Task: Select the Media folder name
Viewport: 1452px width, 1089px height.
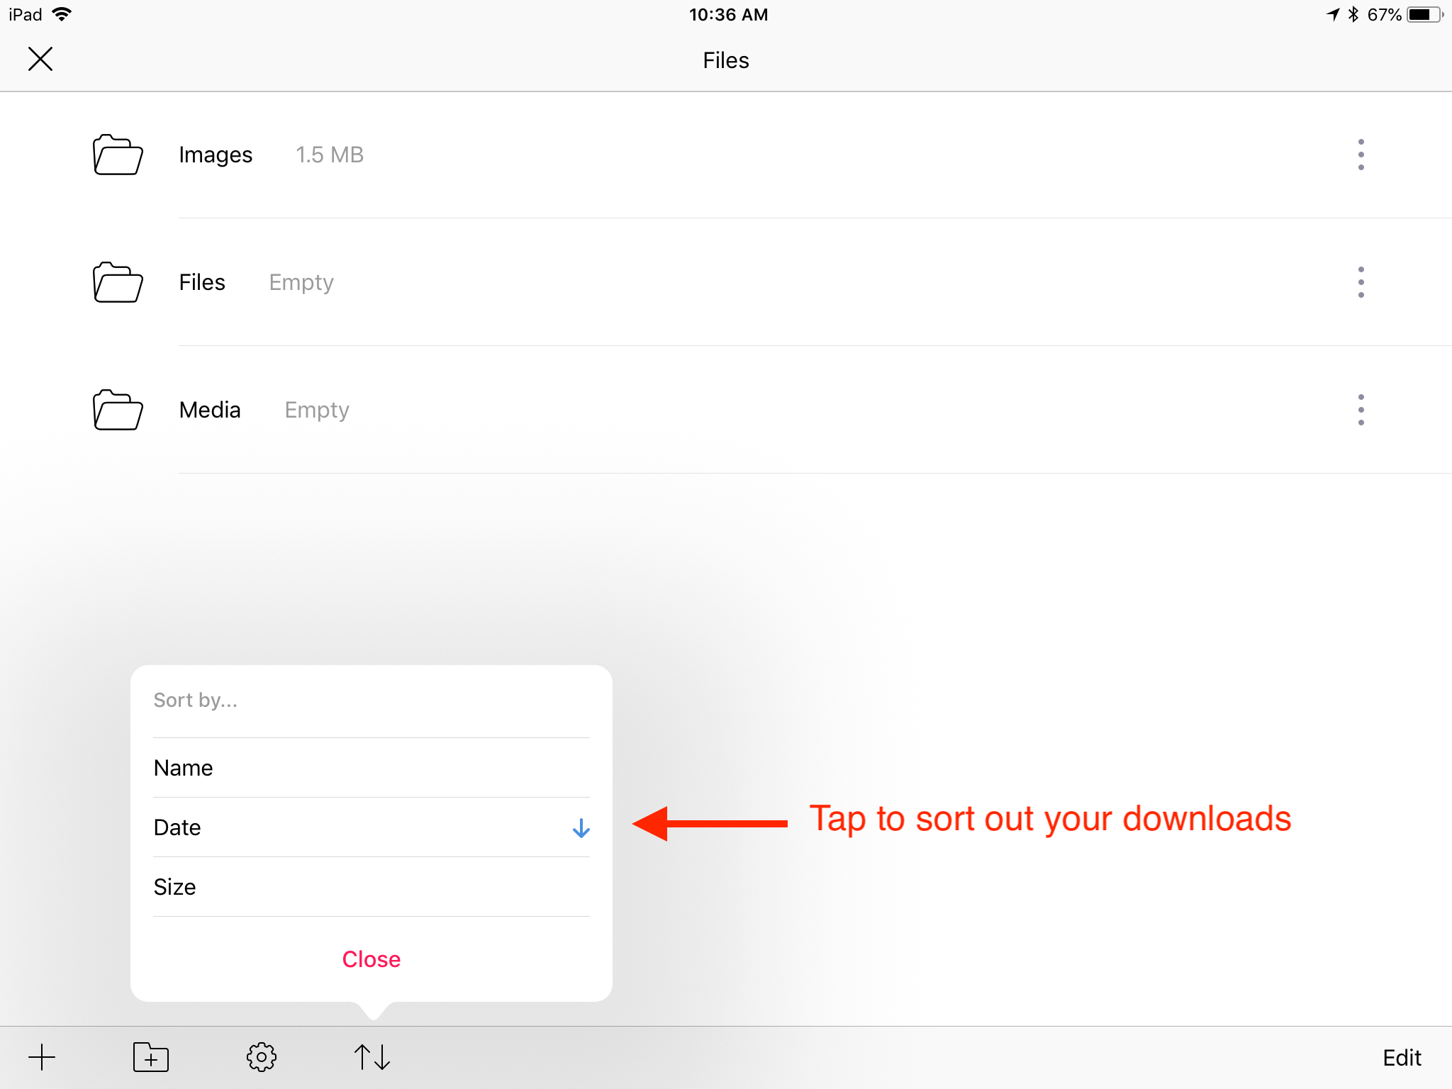Action: pos(210,410)
